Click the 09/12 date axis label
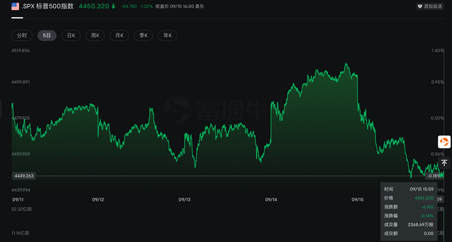 click(98, 200)
